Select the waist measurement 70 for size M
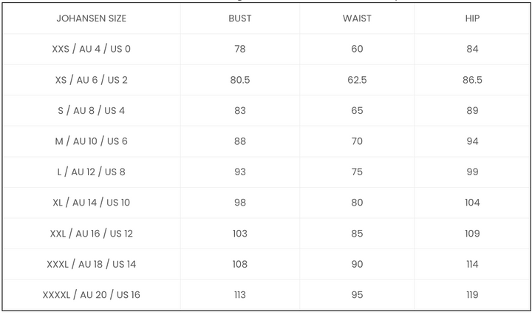 point(357,141)
